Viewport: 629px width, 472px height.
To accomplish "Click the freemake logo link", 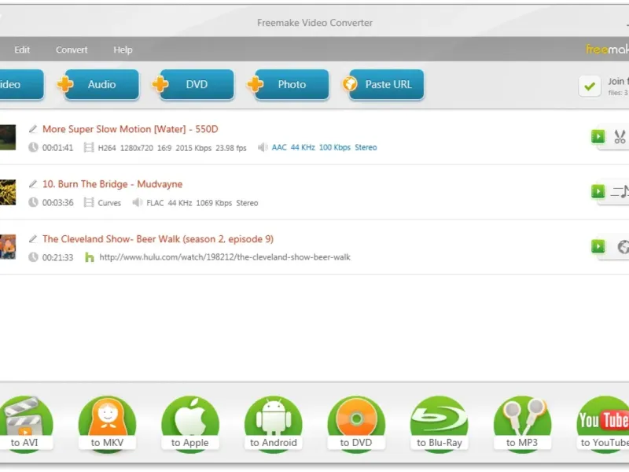I will tap(607, 50).
